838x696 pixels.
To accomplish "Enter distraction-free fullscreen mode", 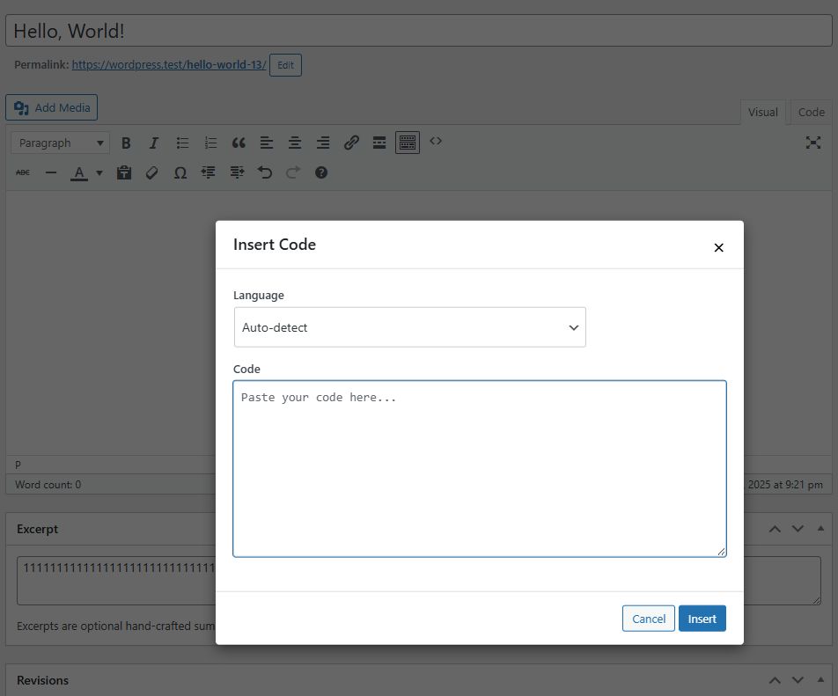I will click(x=813, y=143).
